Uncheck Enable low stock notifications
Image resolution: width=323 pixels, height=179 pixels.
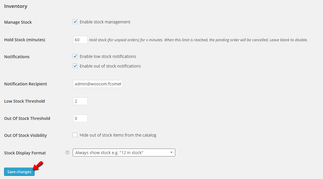tap(75, 56)
